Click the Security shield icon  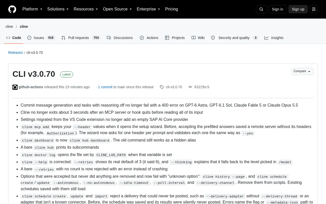pyautogui.click(x=213, y=38)
